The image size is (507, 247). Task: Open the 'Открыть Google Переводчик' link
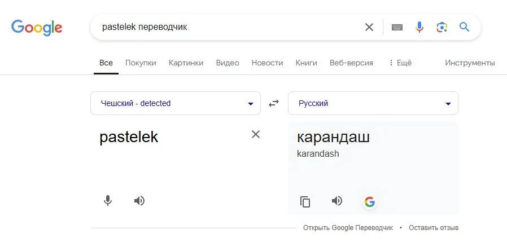tap(348, 228)
